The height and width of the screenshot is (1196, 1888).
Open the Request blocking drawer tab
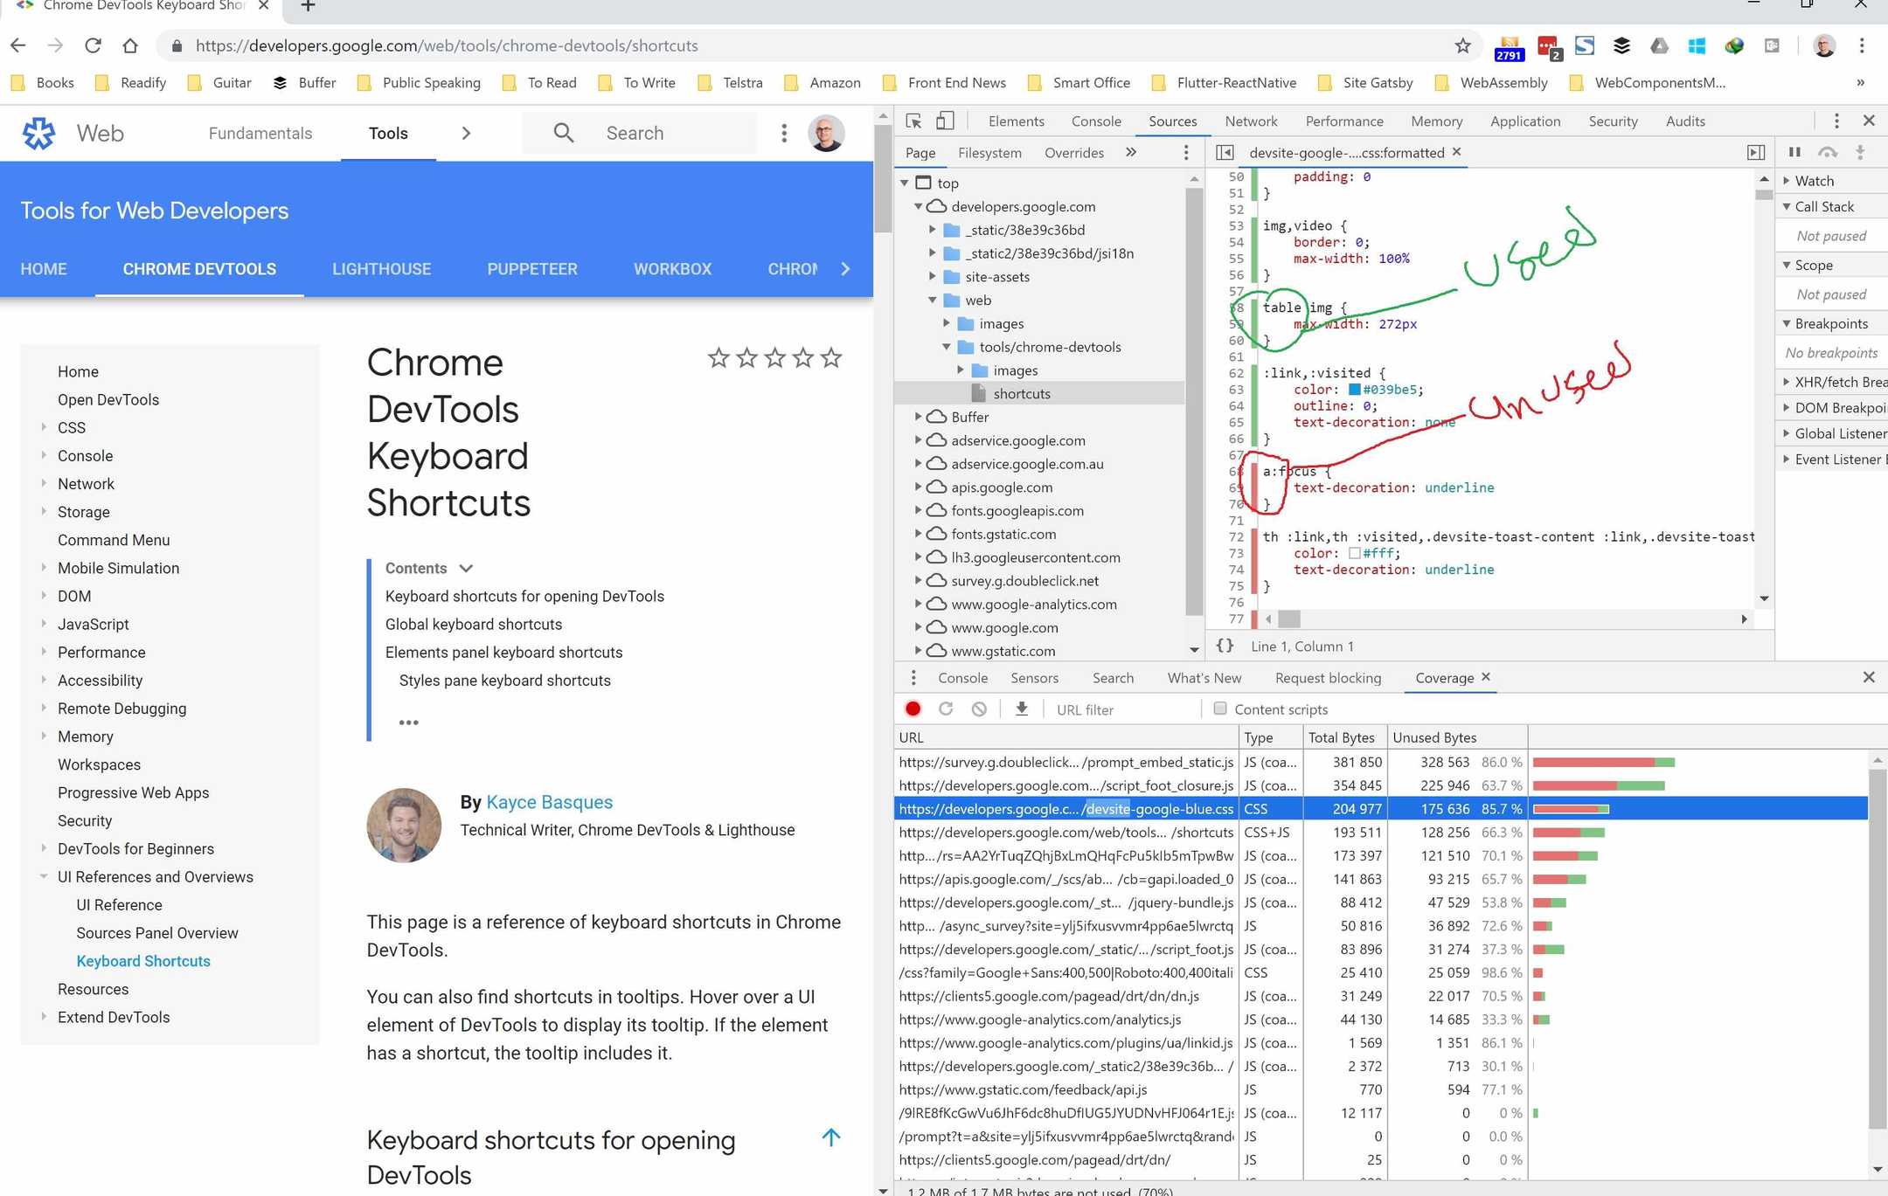[x=1327, y=678]
